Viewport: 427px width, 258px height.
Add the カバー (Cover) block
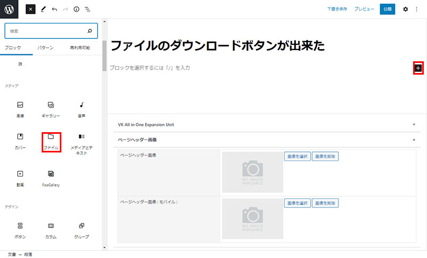pos(20,141)
